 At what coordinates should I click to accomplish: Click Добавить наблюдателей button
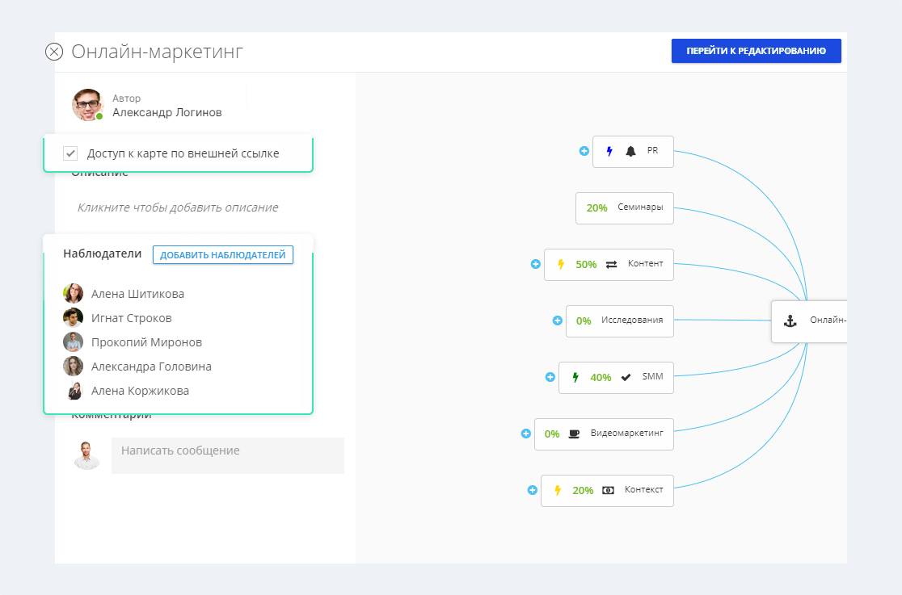pyautogui.click(x=222, y=255)
